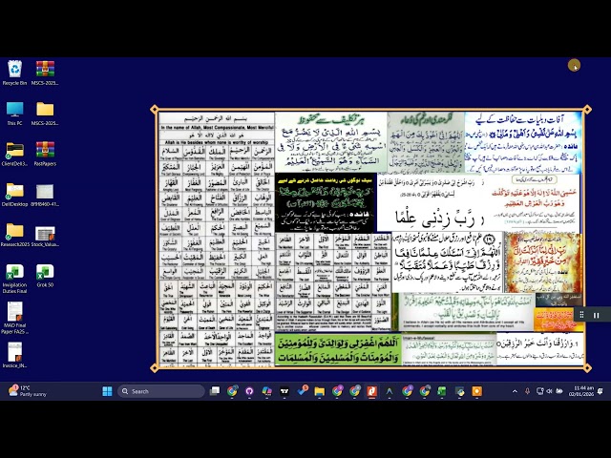
Task: Click the Windows Start button
Action: point(107,391)
